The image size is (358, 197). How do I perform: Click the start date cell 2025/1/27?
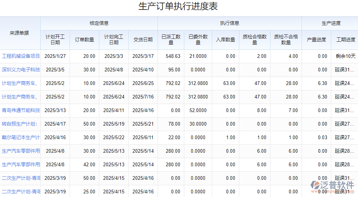pyautogui.click(x=55, y=56)
